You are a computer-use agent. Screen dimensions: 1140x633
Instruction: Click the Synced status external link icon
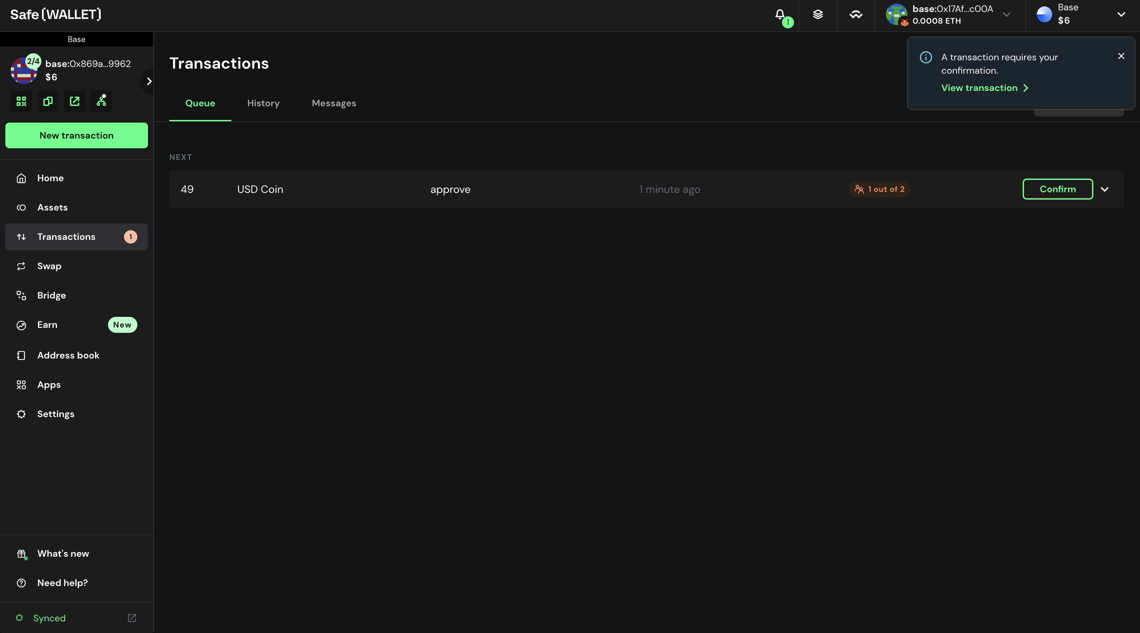point(132,618)
